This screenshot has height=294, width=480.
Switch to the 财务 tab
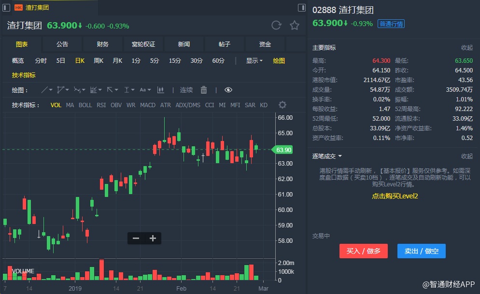(103, 44)
